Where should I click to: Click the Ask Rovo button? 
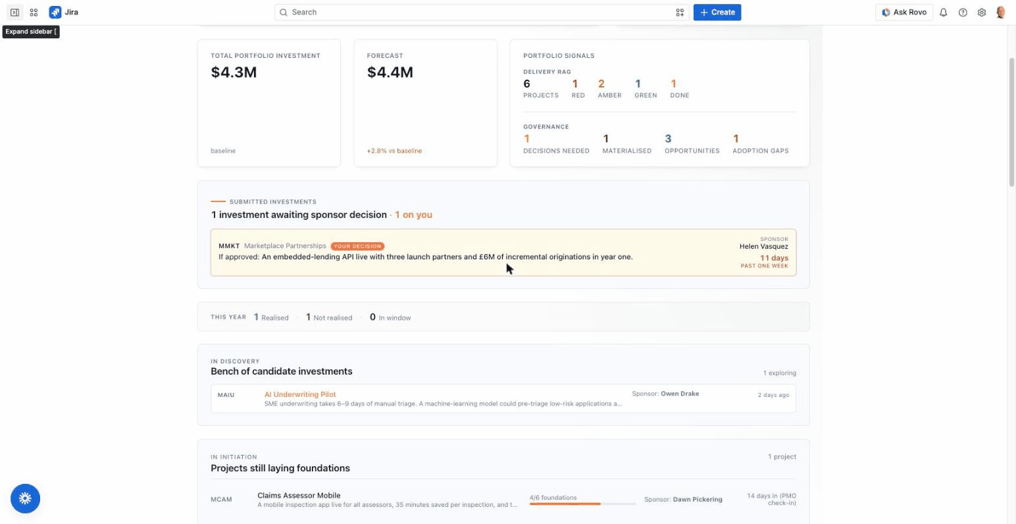pyautogui.click(x=904, y=13)
